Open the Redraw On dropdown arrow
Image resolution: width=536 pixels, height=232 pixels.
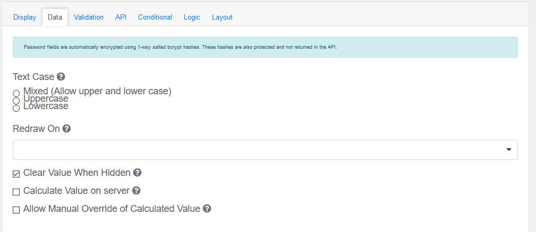point(509,150)
